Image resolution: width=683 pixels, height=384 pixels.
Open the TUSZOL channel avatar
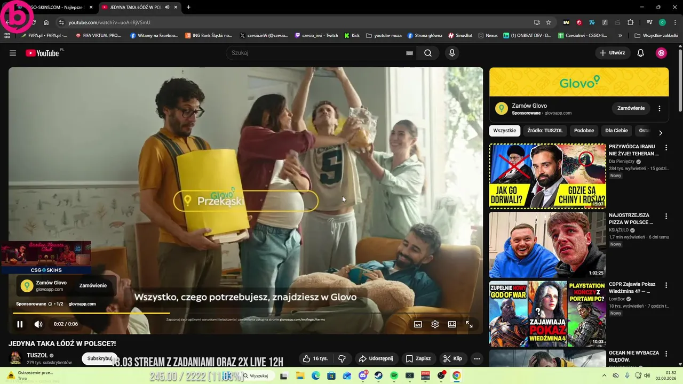click(15, 358)
